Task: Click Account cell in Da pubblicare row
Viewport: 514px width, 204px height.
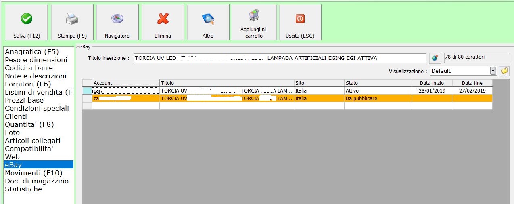Action: 126,98
